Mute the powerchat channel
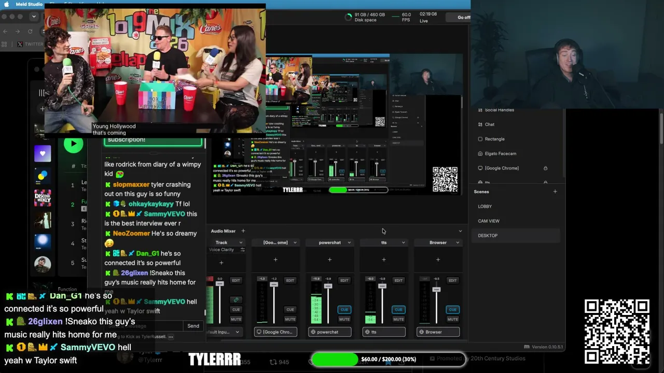 344,319
